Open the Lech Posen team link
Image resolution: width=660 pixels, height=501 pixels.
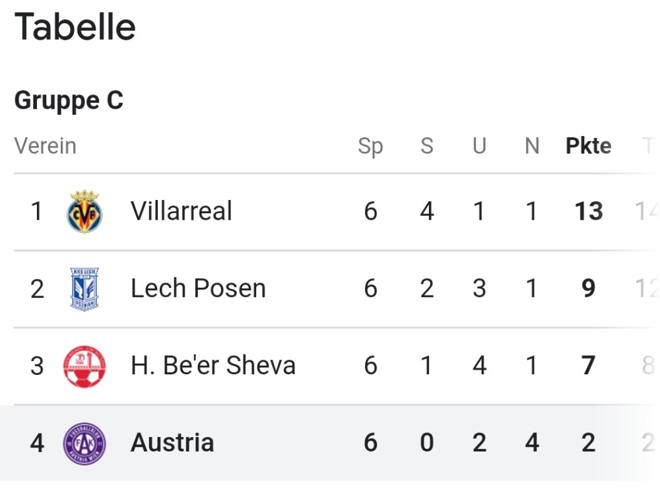click(x=198, y=288)
